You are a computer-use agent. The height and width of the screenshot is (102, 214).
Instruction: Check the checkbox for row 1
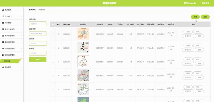tap(53, 34)
